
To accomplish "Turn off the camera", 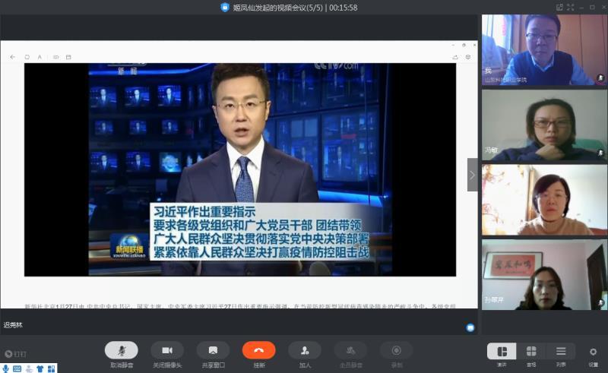I will point(166,350).
